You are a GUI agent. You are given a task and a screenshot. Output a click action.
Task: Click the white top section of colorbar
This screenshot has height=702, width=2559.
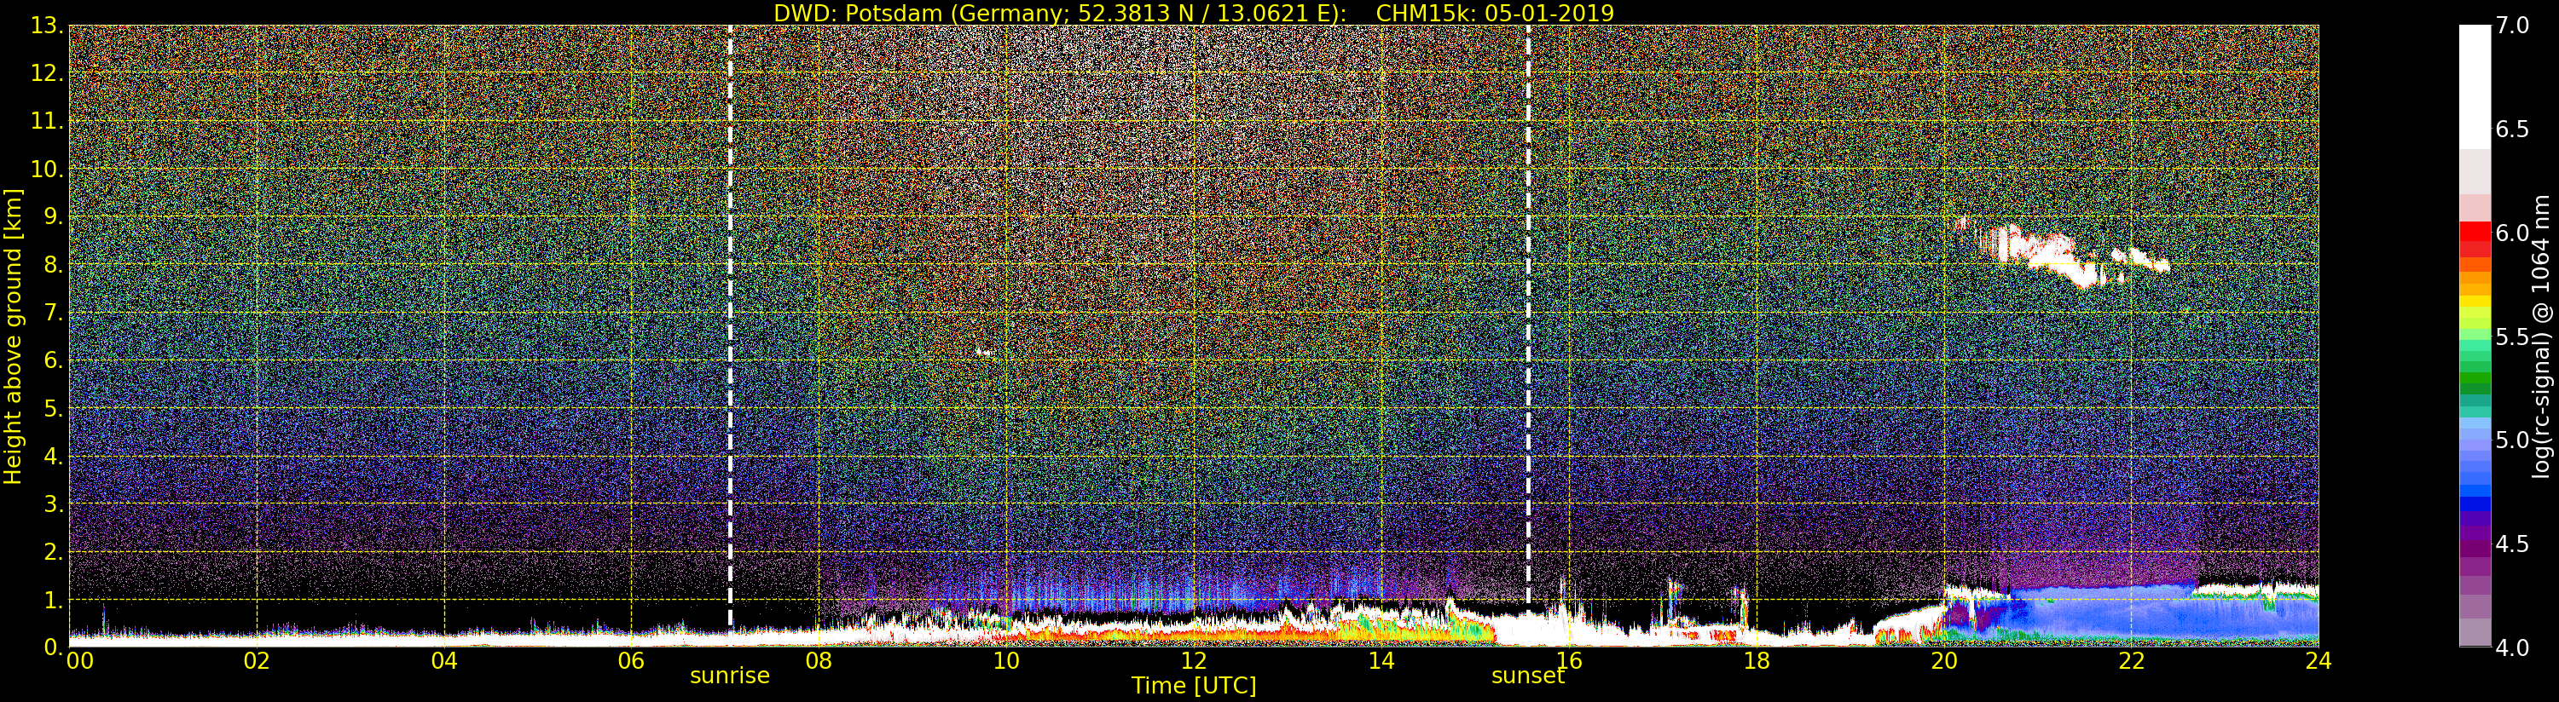tap(2475, 88)
